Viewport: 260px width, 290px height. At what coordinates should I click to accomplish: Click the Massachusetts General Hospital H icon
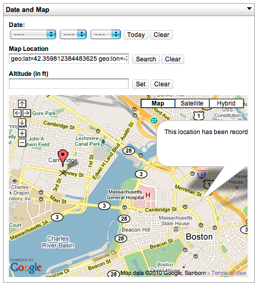[x=148, y=195]
